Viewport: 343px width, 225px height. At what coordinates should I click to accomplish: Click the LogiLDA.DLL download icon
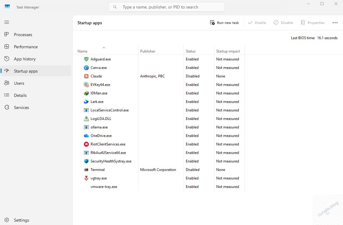(x=86, y=119)
